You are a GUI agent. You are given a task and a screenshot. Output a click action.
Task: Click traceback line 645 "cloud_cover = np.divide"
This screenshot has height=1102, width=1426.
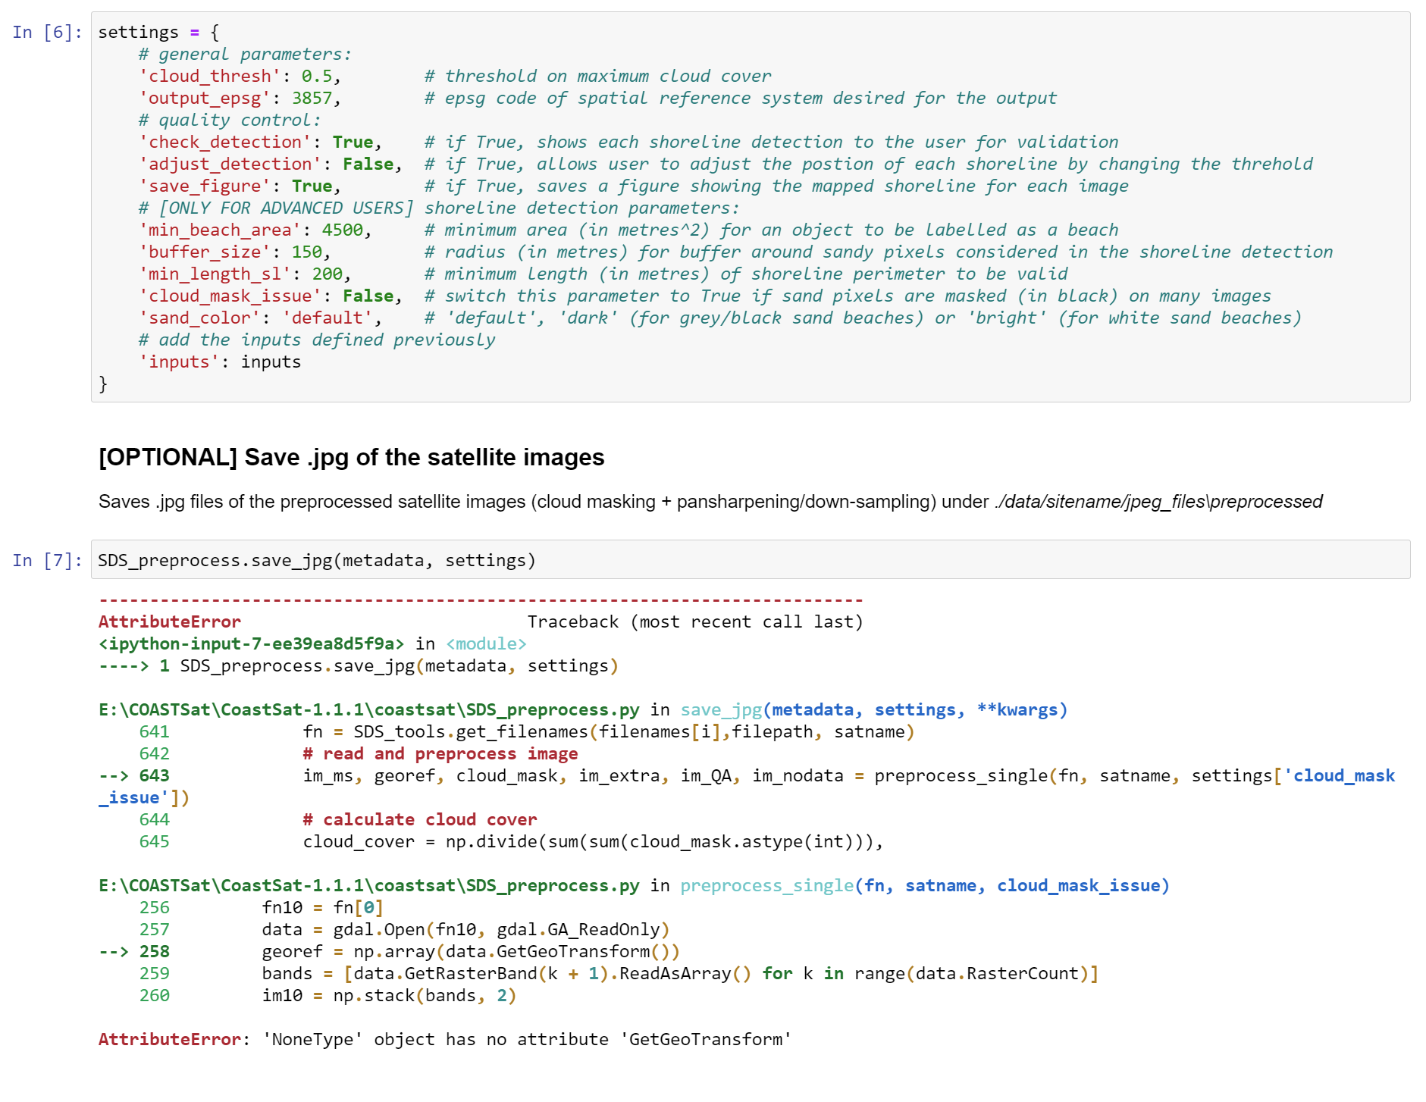coord(593,841)
